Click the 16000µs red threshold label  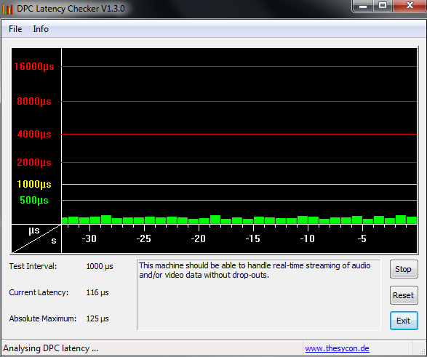34,66
